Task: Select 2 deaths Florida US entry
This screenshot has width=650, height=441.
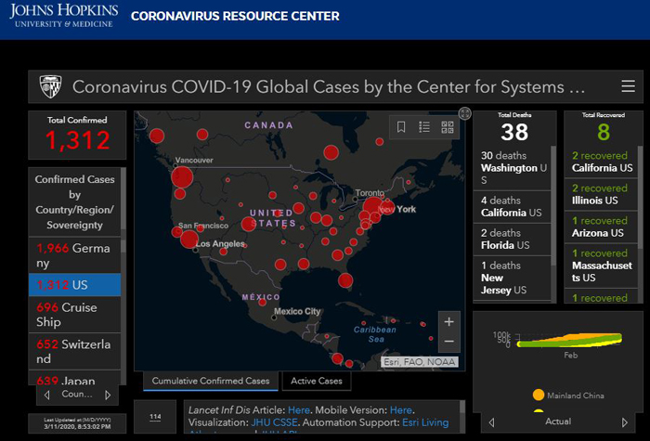Action: 512,240
